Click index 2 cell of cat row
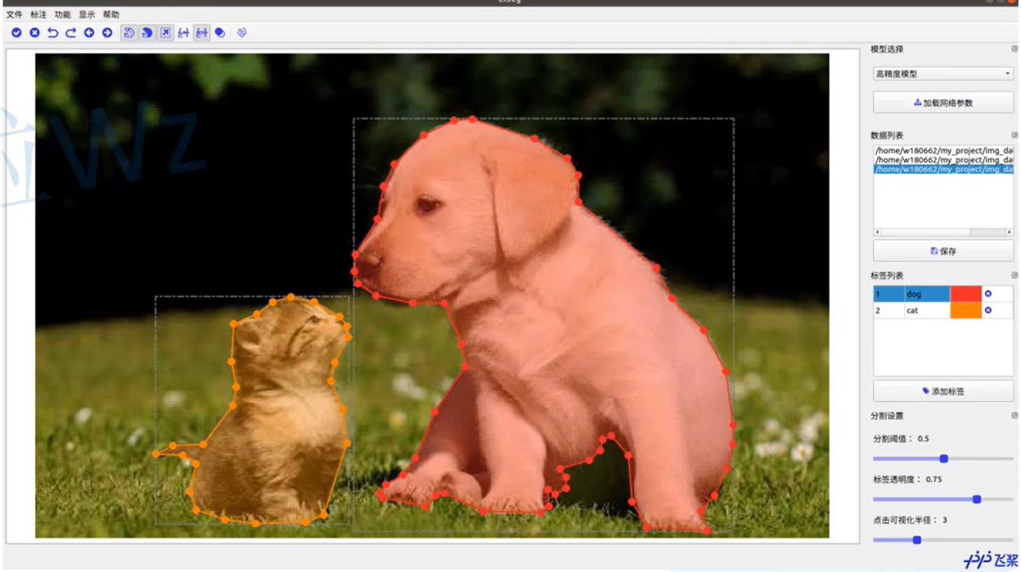This screenshot has height=572, width=1021. (889, 310)
